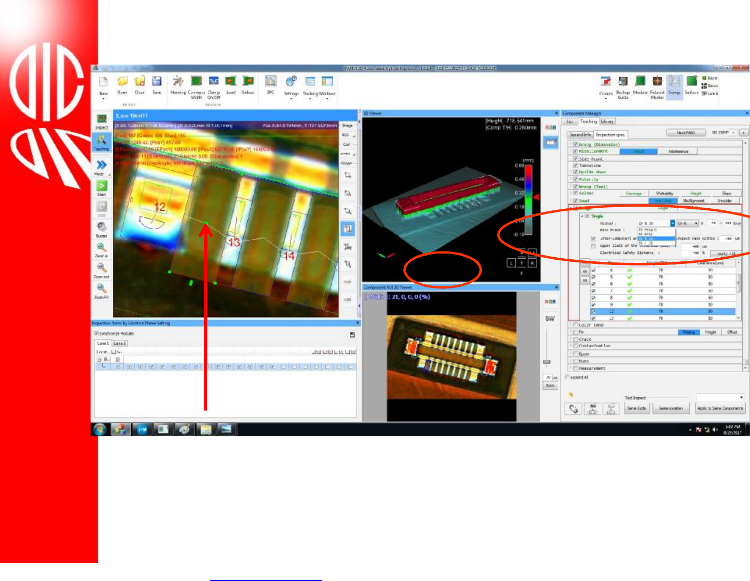Switch to the Teaching tab in Component Manager

(x=588, y=121)
